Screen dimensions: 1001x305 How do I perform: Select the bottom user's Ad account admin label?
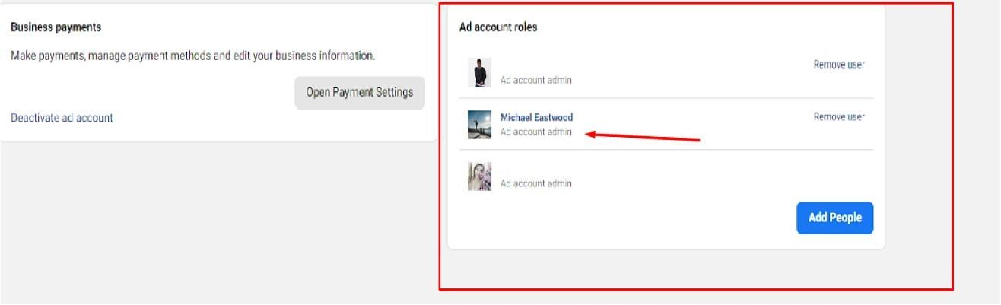pos(535,183)
